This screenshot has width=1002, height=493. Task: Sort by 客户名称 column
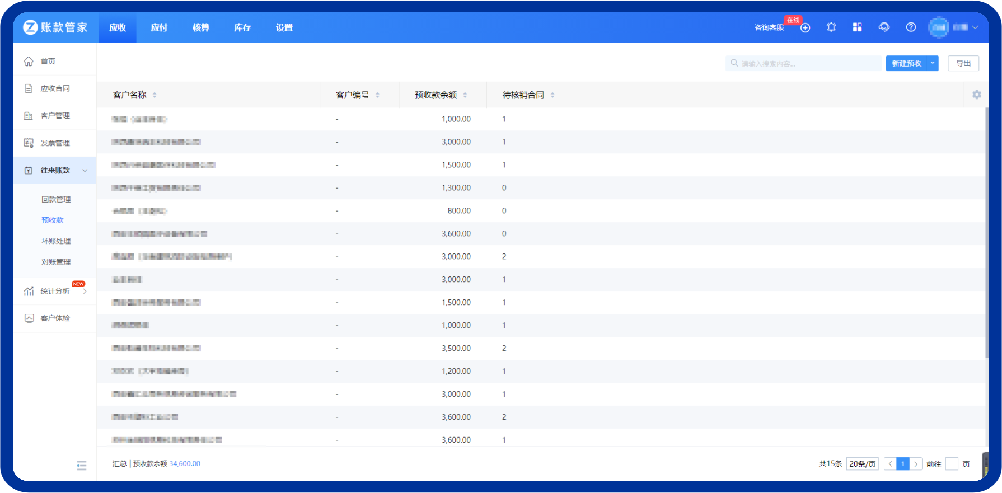coord(154,95)
